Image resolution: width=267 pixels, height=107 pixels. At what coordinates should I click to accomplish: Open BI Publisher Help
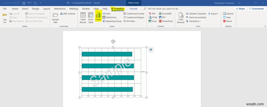(227, 17)
